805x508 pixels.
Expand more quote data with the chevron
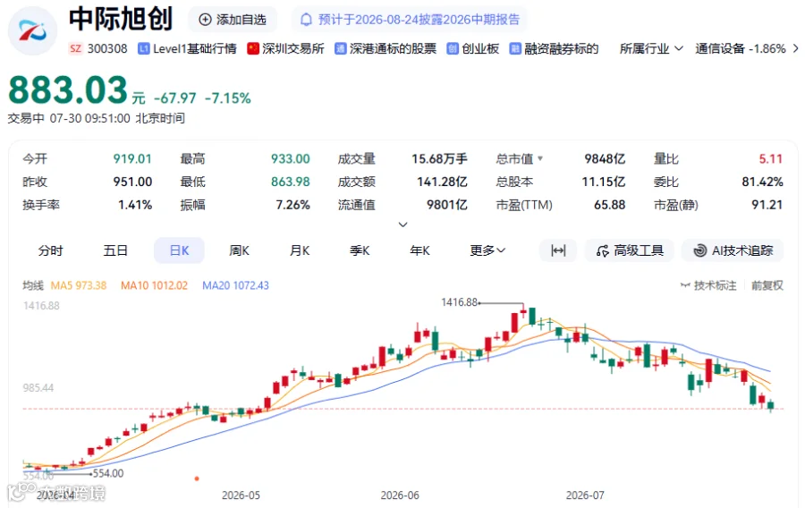[403, 224]
